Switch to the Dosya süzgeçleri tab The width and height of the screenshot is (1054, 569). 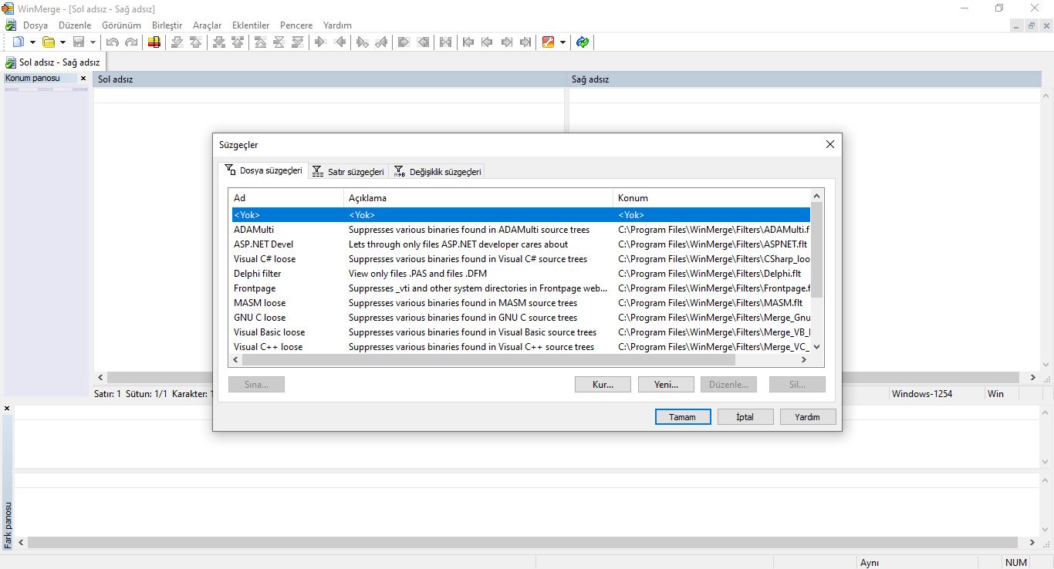(263, 170)
